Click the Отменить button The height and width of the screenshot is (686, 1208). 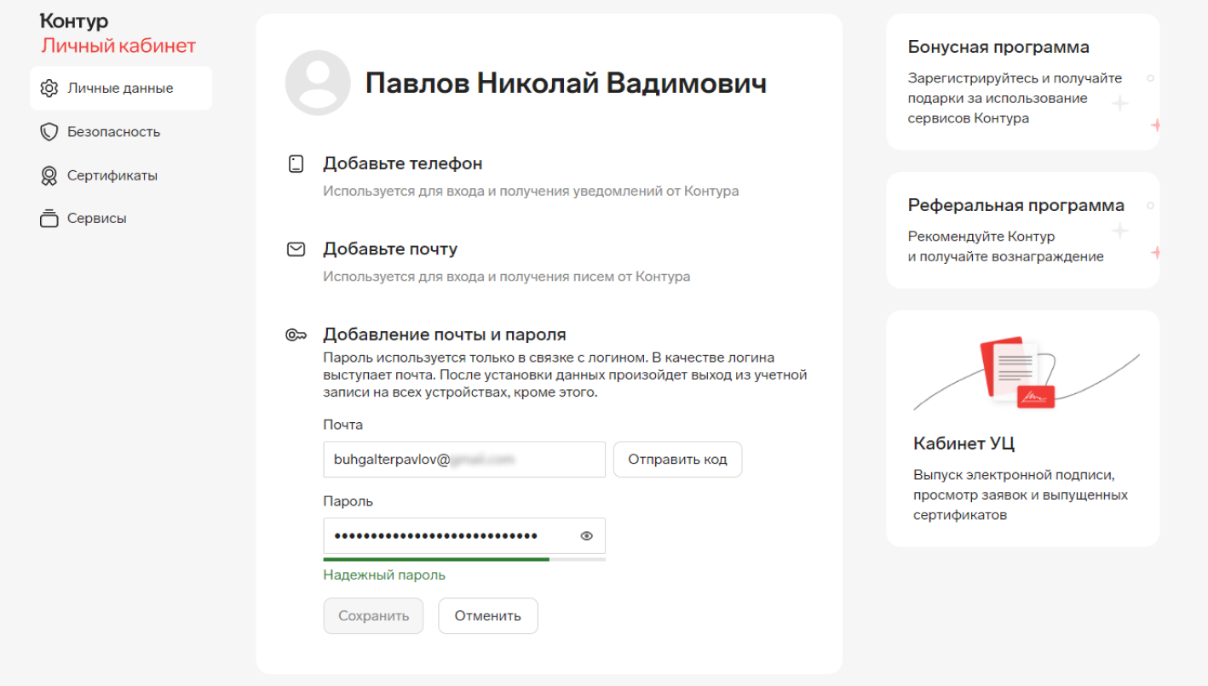488,616
